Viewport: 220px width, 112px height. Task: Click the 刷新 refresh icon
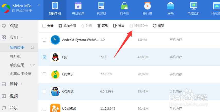(x=155, y=26)
